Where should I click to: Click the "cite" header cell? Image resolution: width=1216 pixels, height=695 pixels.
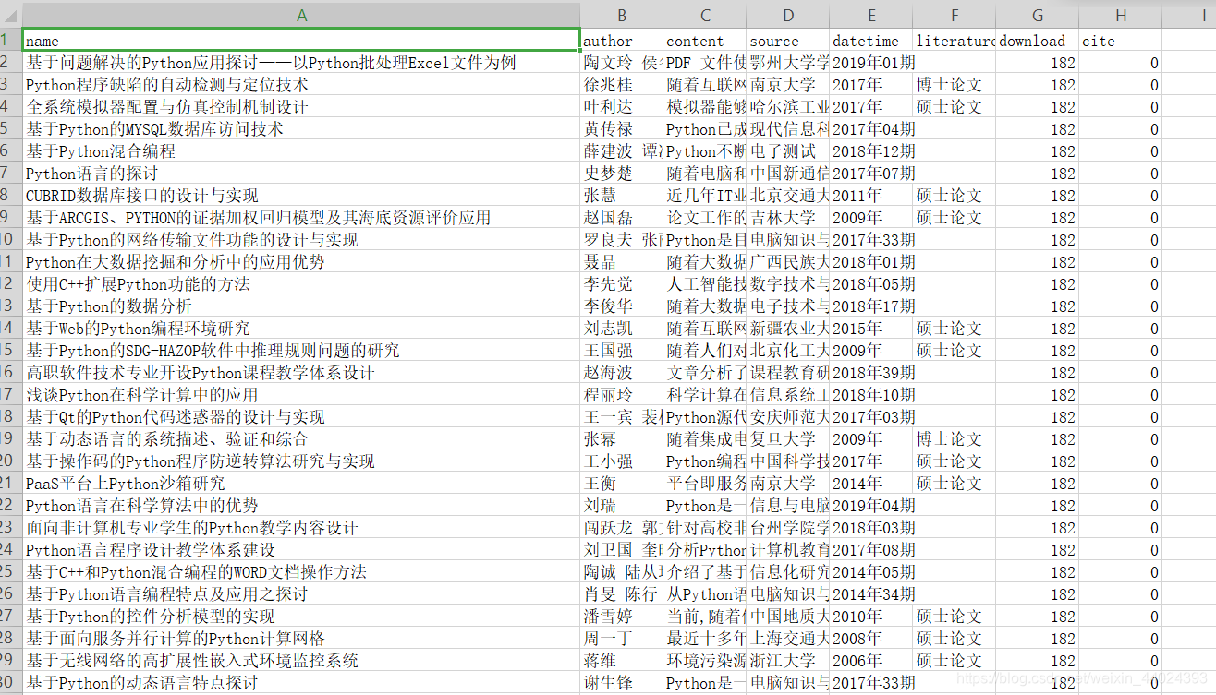click(x=1121, y=41)
